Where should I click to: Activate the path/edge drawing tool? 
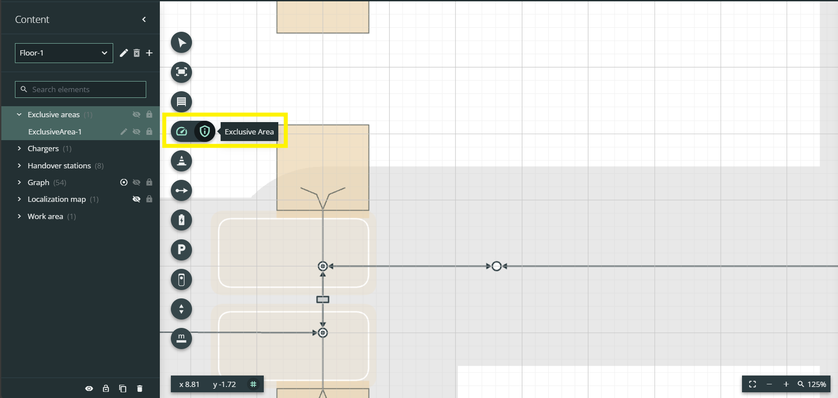[x=181, y=190]
